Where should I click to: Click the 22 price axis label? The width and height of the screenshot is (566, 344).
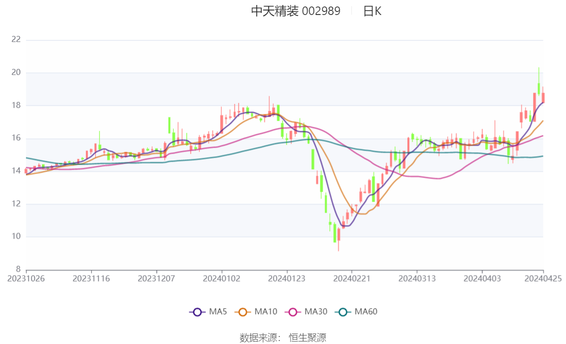coord(16,39)
